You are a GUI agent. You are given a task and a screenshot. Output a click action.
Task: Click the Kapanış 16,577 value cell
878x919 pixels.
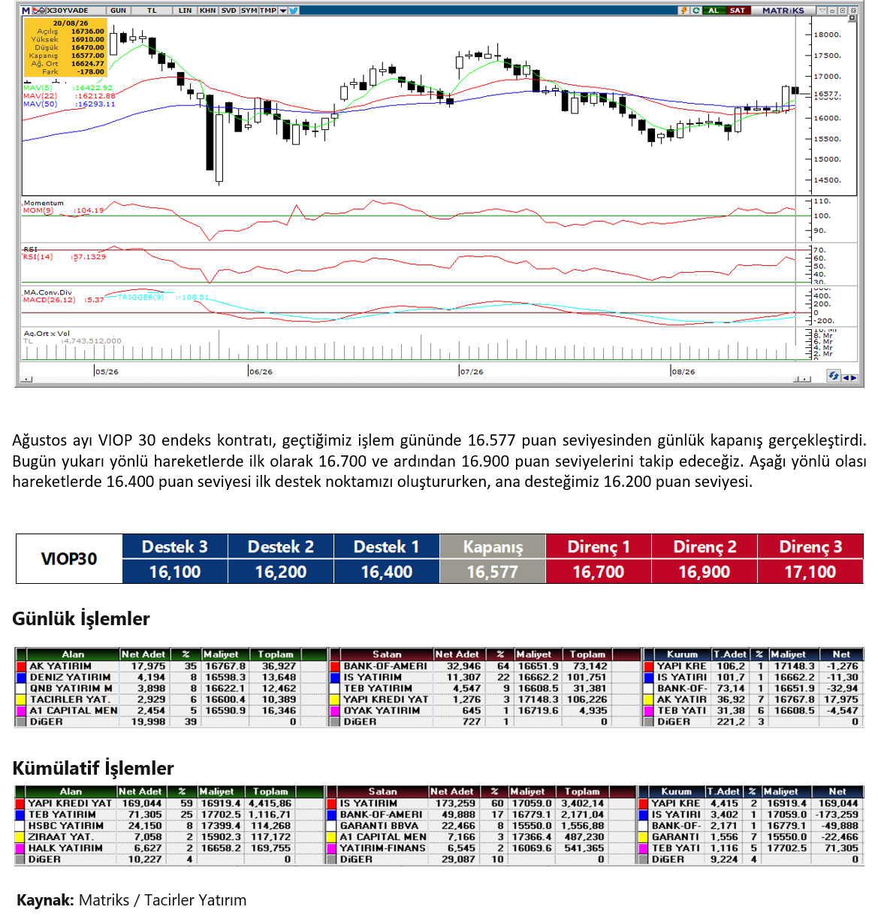[x=493, y=572]
